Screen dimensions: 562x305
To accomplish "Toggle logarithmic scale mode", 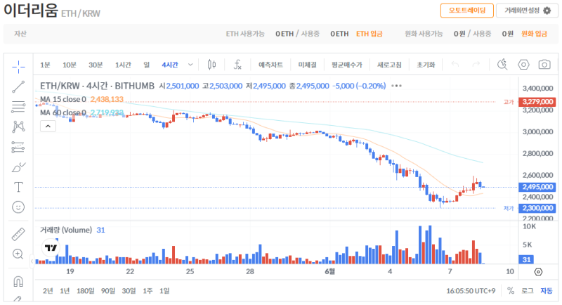I will (528, 291).
